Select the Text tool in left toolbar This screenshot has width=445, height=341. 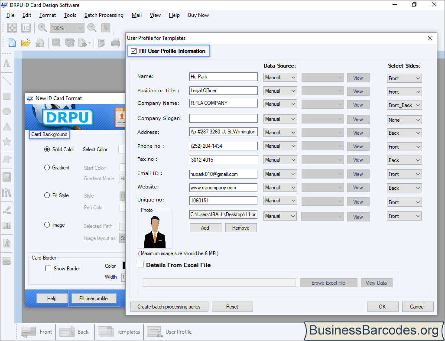coord(7,63)
